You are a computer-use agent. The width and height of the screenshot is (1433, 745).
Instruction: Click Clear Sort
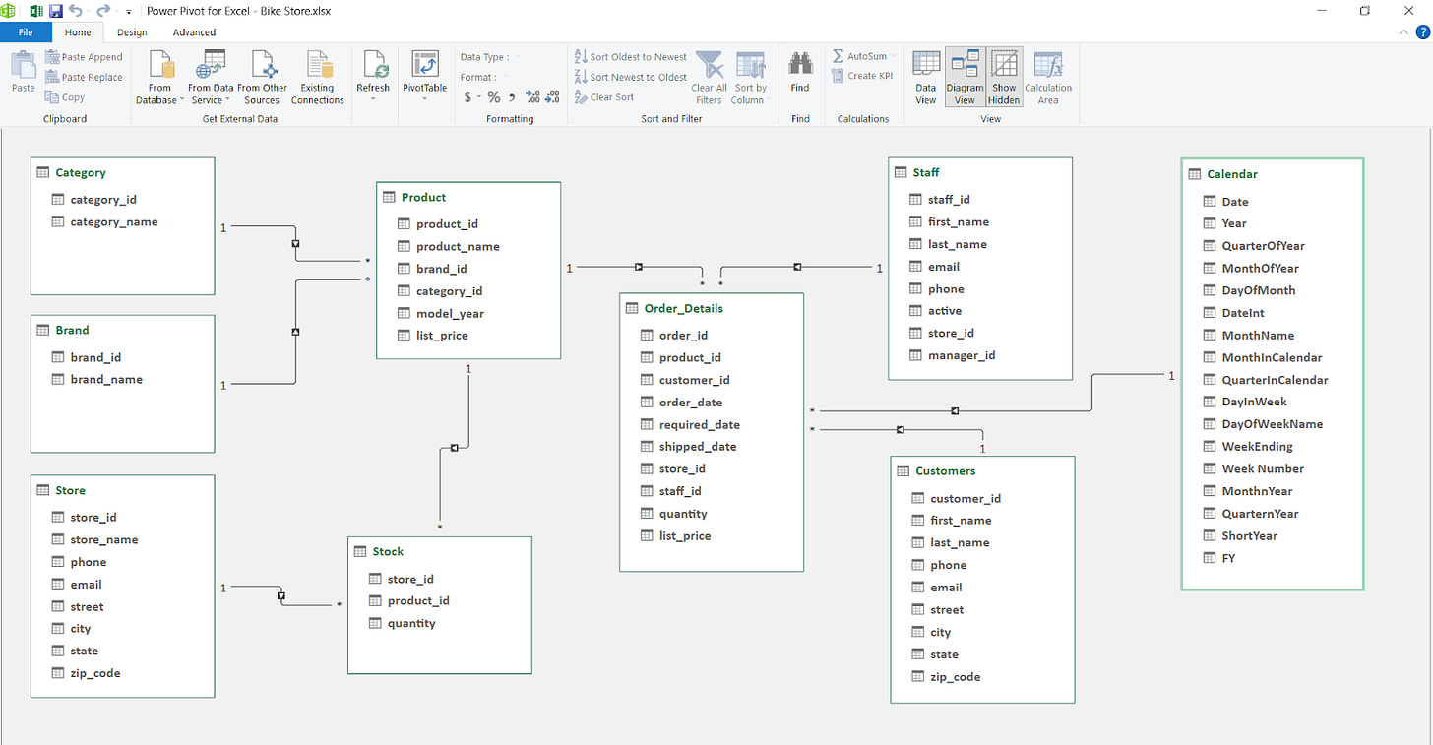pos(603,97)
